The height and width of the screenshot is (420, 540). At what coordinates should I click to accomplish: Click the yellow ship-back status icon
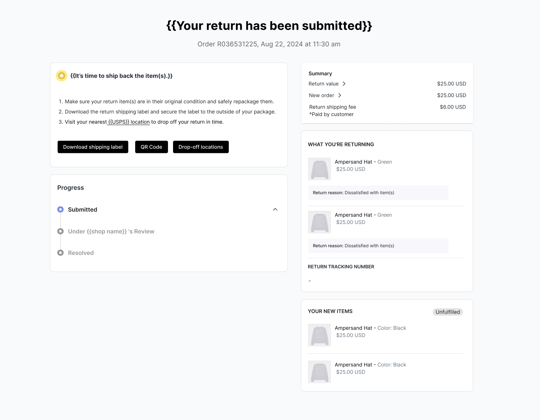pyautogui.click(x=61, y=76)
